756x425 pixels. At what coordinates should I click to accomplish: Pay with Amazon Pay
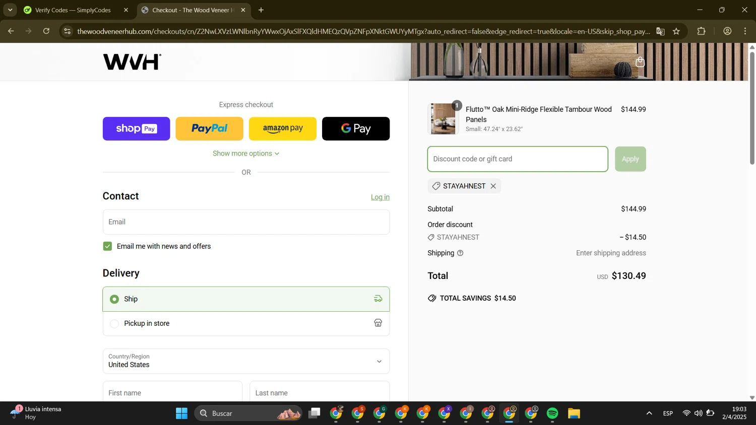click(x=283, y=128)
